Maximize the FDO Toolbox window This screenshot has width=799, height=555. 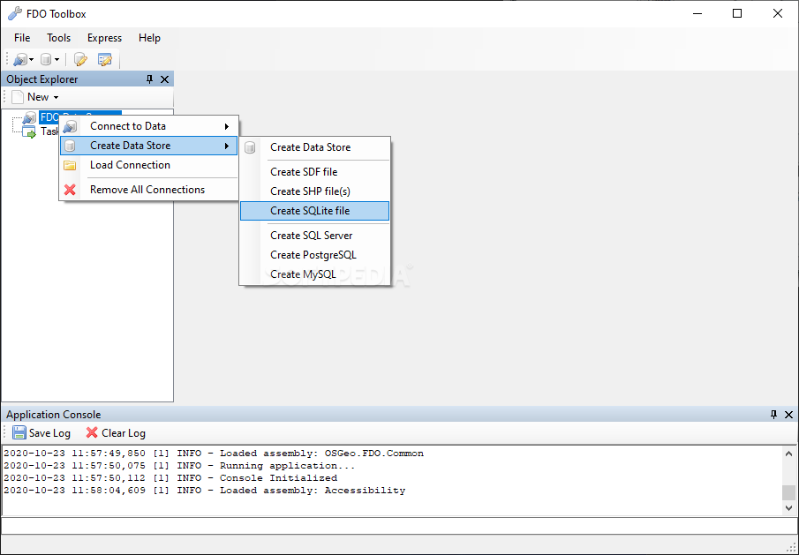[737, 14]
